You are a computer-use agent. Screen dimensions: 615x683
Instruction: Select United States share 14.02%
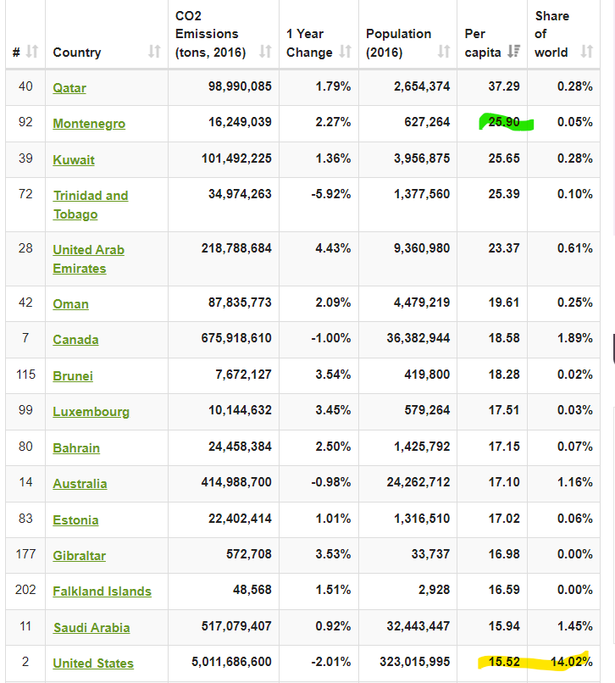coord(572,662)
